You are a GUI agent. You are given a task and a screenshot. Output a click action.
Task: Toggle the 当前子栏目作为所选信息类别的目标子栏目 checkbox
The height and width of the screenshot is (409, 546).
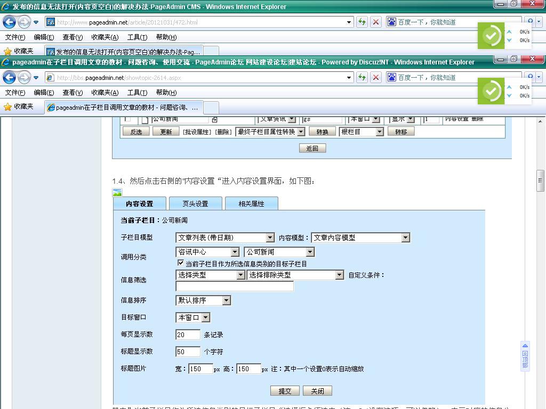[181, 263]
